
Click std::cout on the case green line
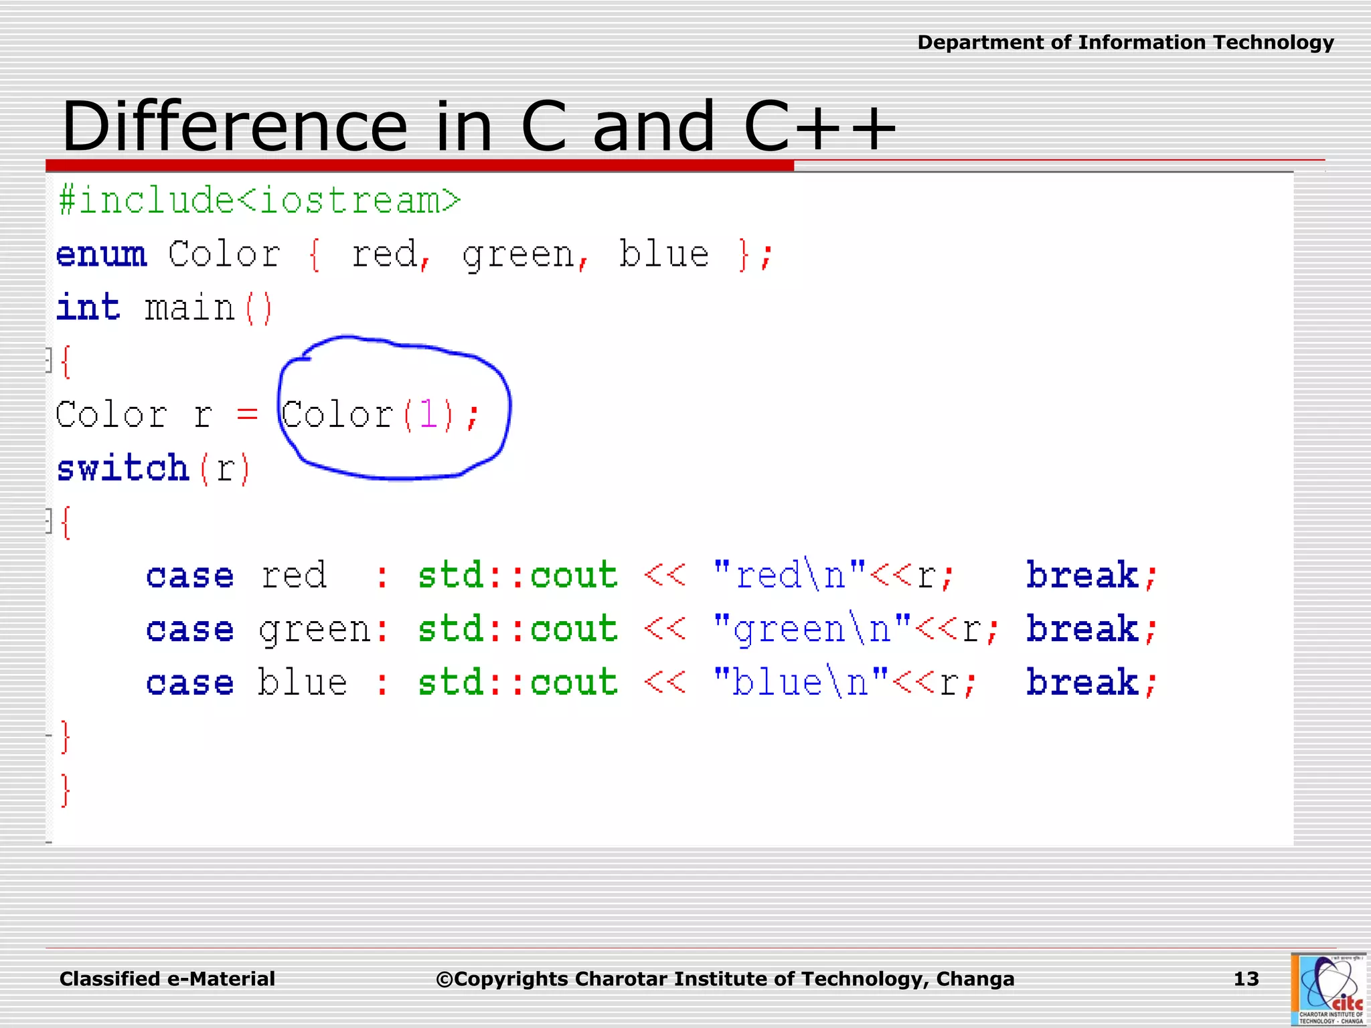[x=517, y=628]
